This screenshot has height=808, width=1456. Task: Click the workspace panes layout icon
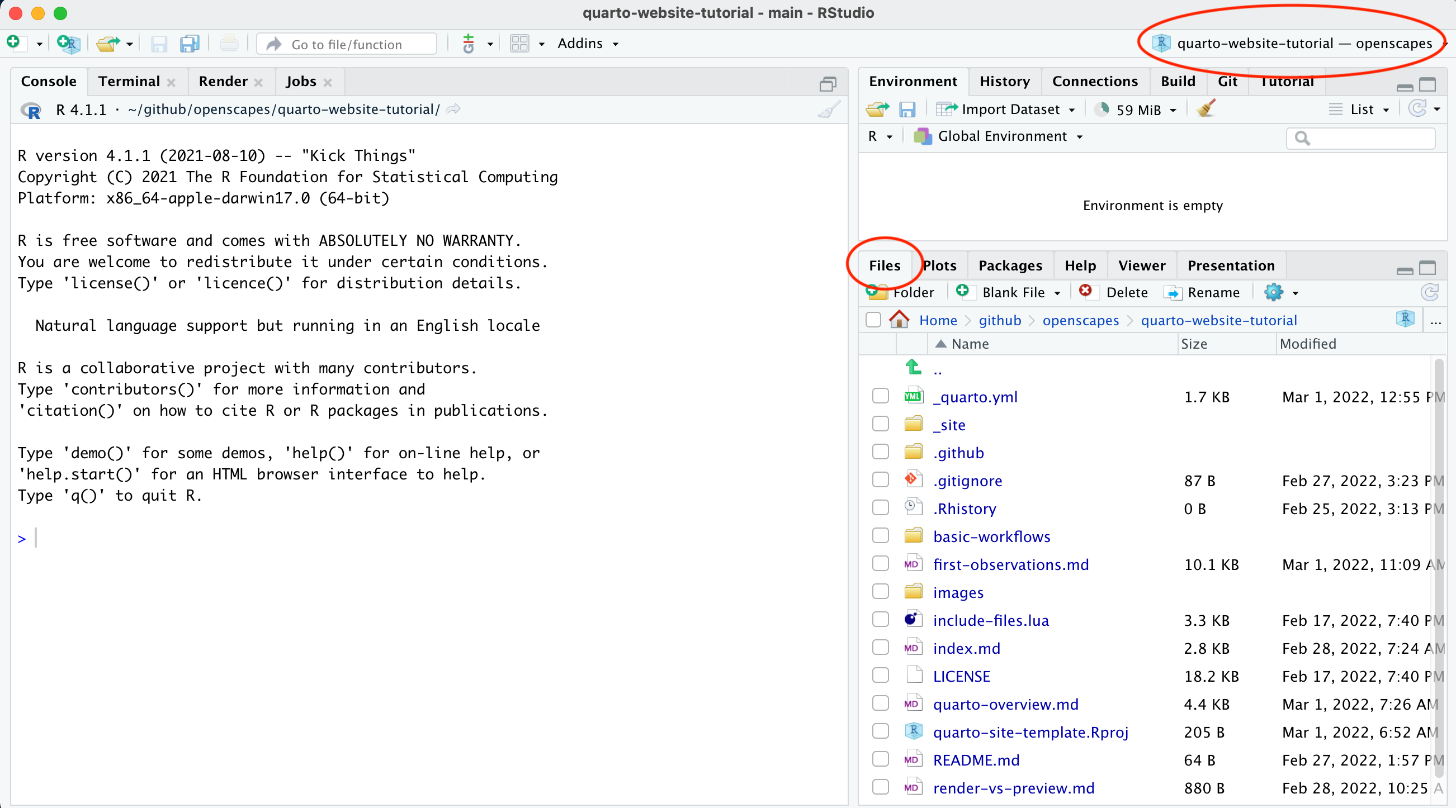coord(519,44)
